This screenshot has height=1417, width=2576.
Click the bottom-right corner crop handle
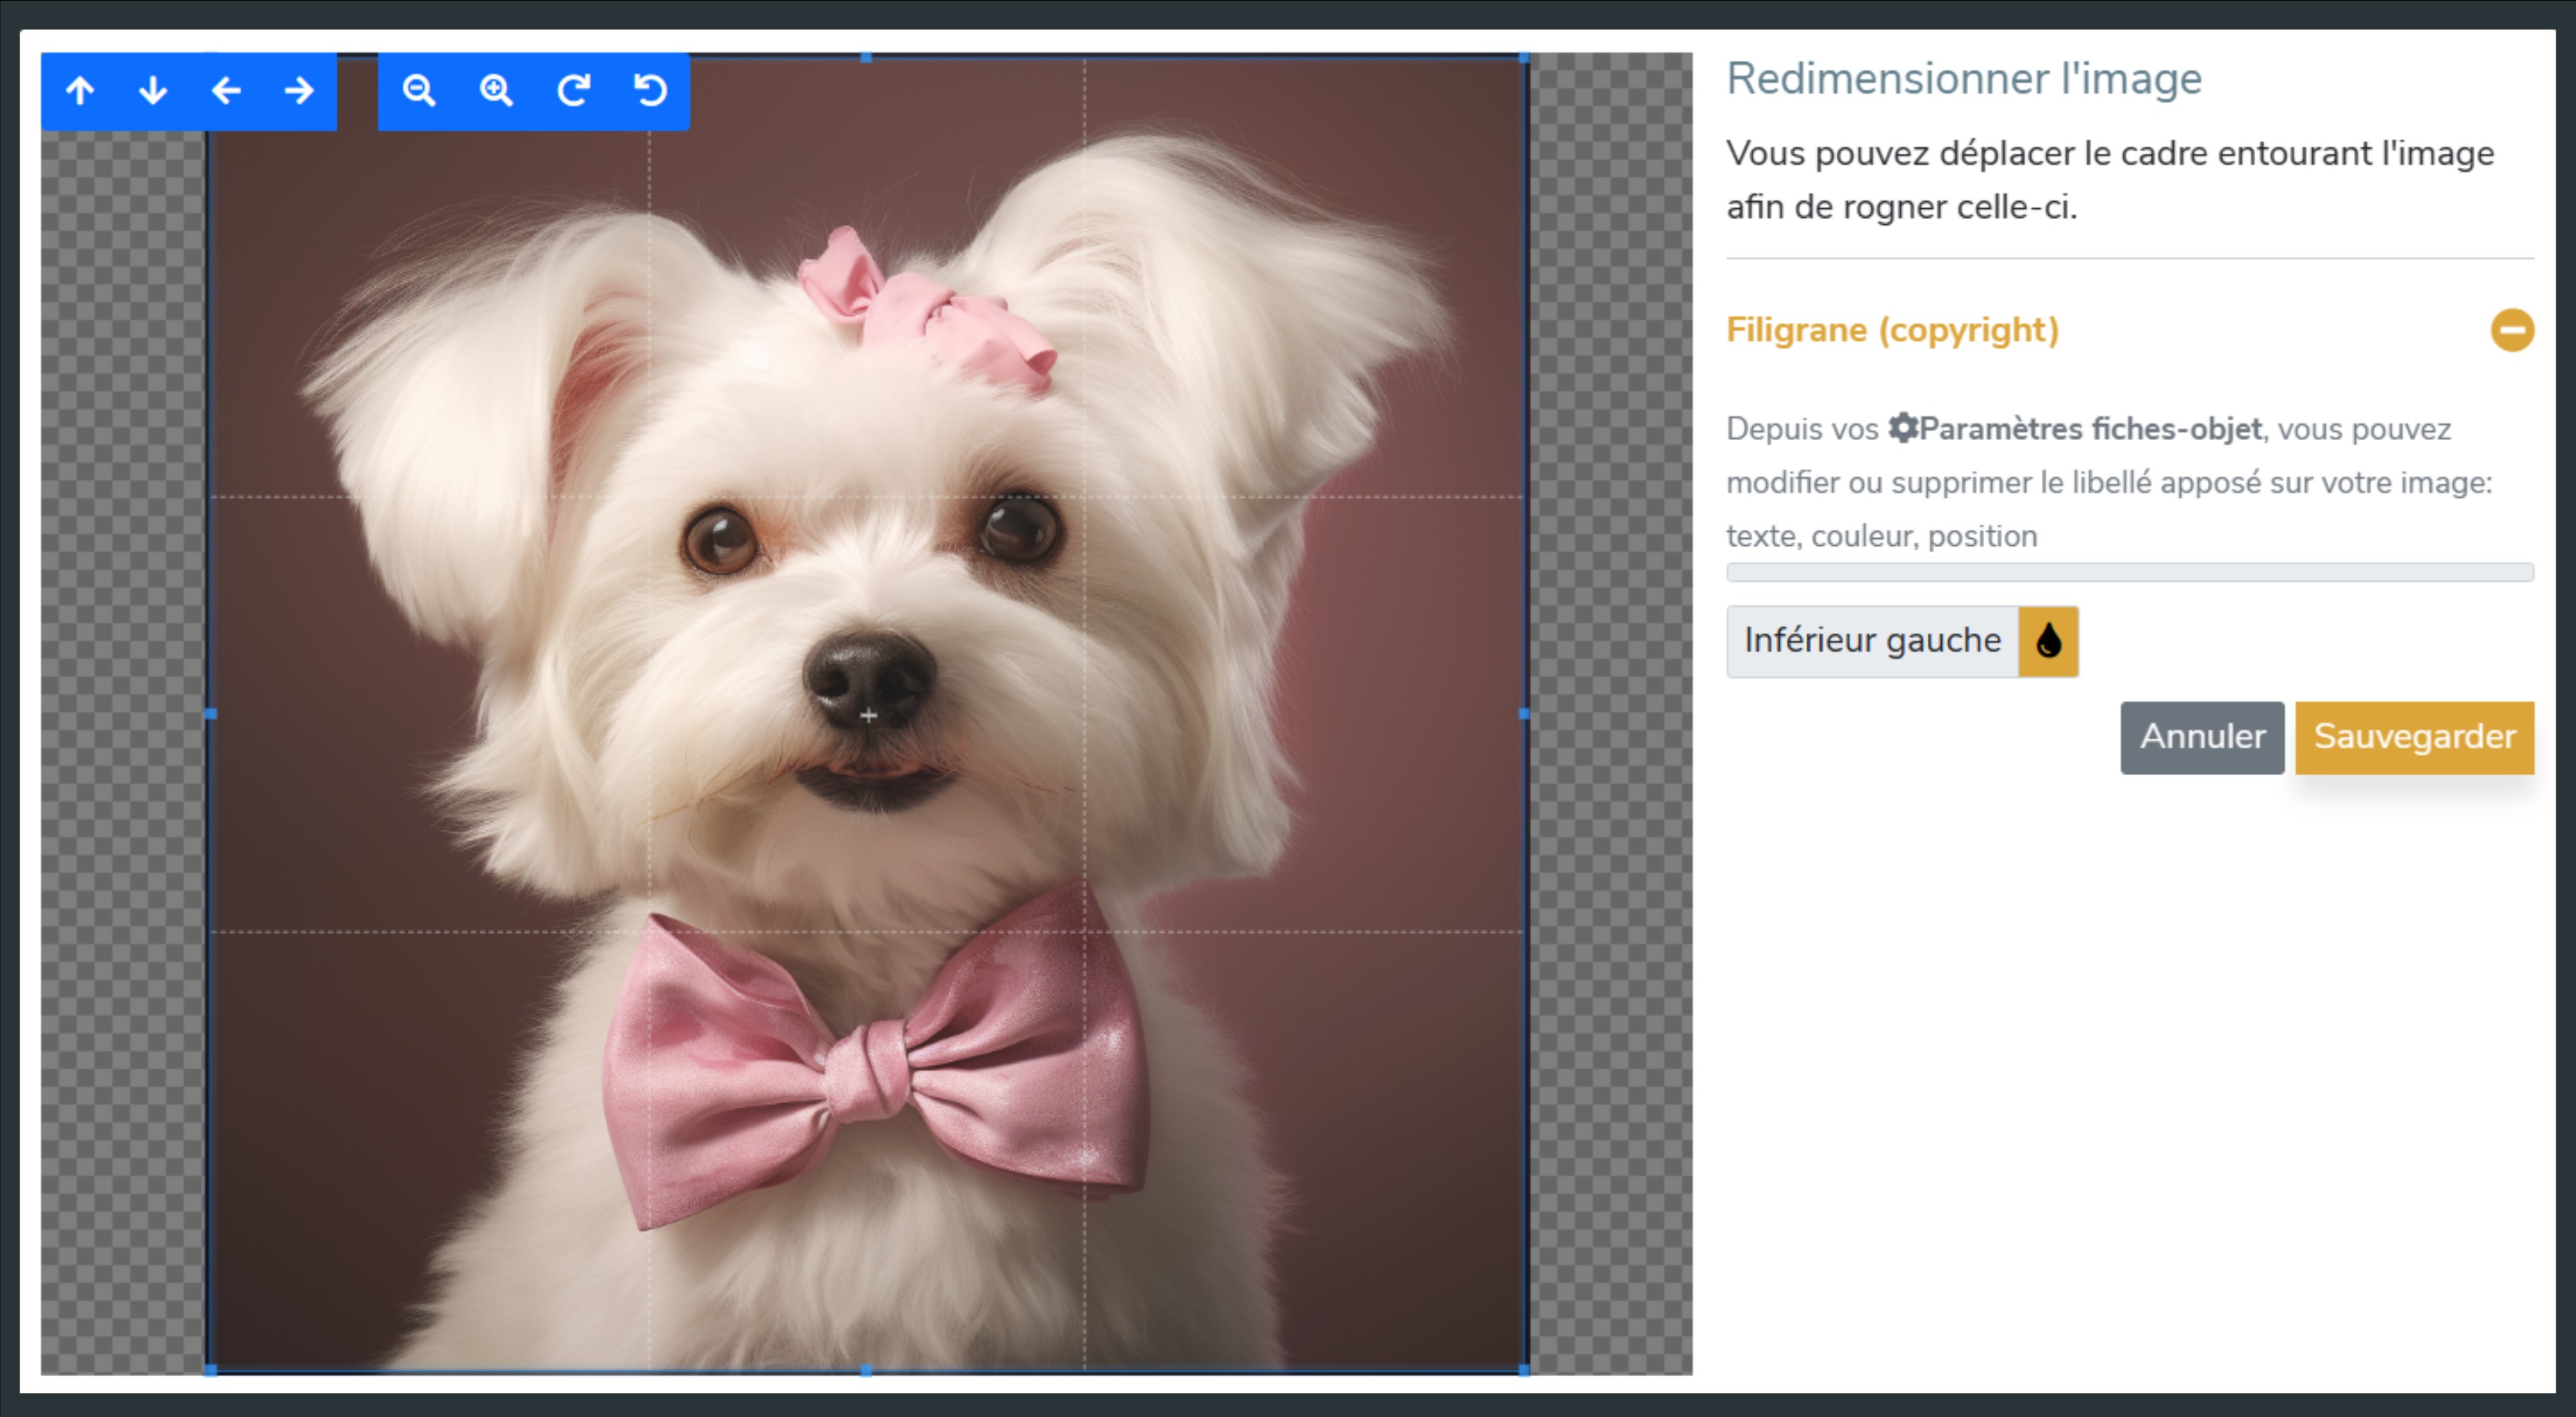click(1524, 1371)
